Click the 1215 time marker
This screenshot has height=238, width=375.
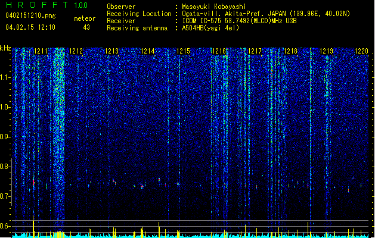coord(183,51)
